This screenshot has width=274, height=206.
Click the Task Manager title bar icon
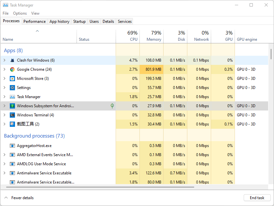[6, 5]
